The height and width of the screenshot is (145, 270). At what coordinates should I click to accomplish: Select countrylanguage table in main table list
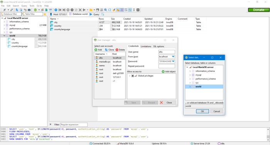tap(62, 29)
